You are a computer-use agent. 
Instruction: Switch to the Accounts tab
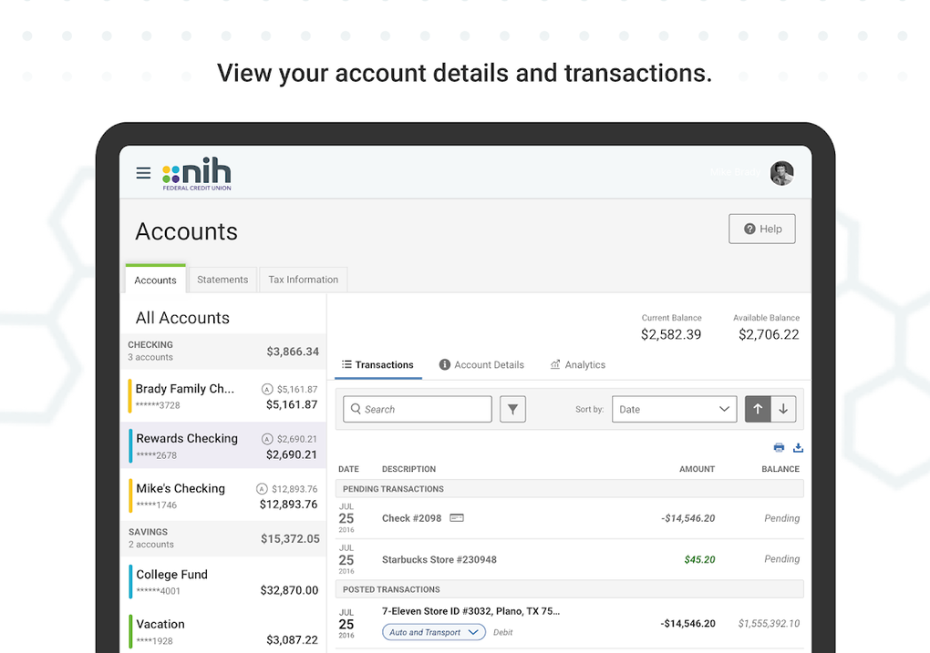[x=155, y=280]
